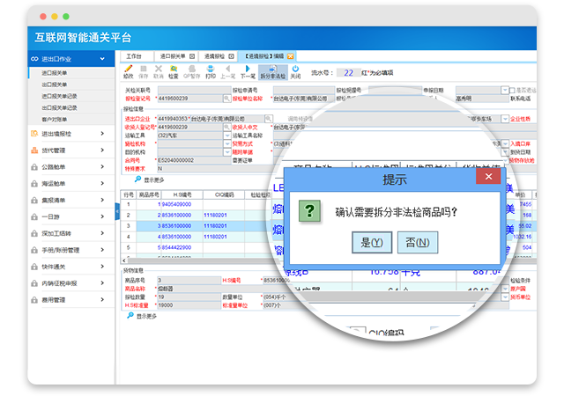Click the 货代管理 orange sidebar icon
This screenshot has width=564, height=403.
click(34, 150)
